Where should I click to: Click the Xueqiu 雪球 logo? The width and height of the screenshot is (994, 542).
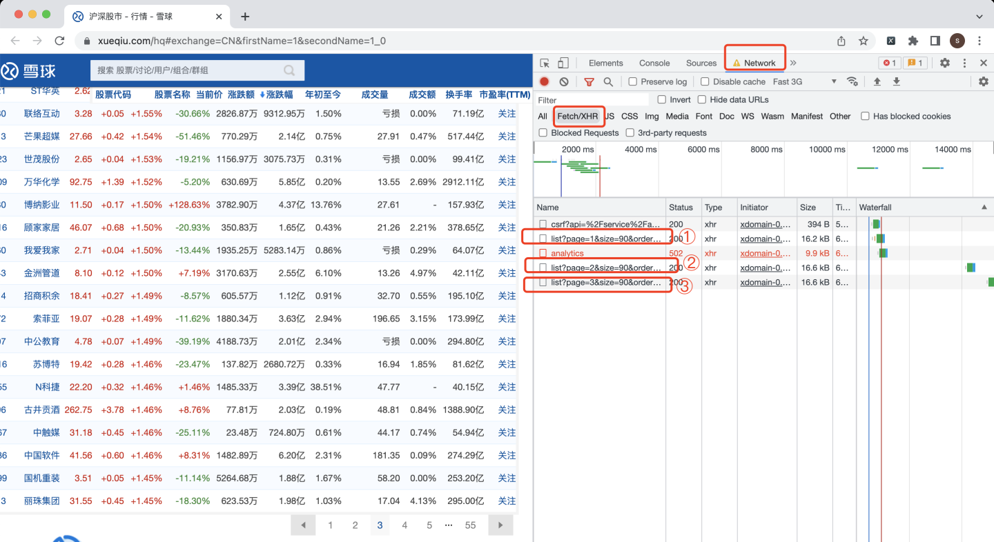tap(28, 70)
